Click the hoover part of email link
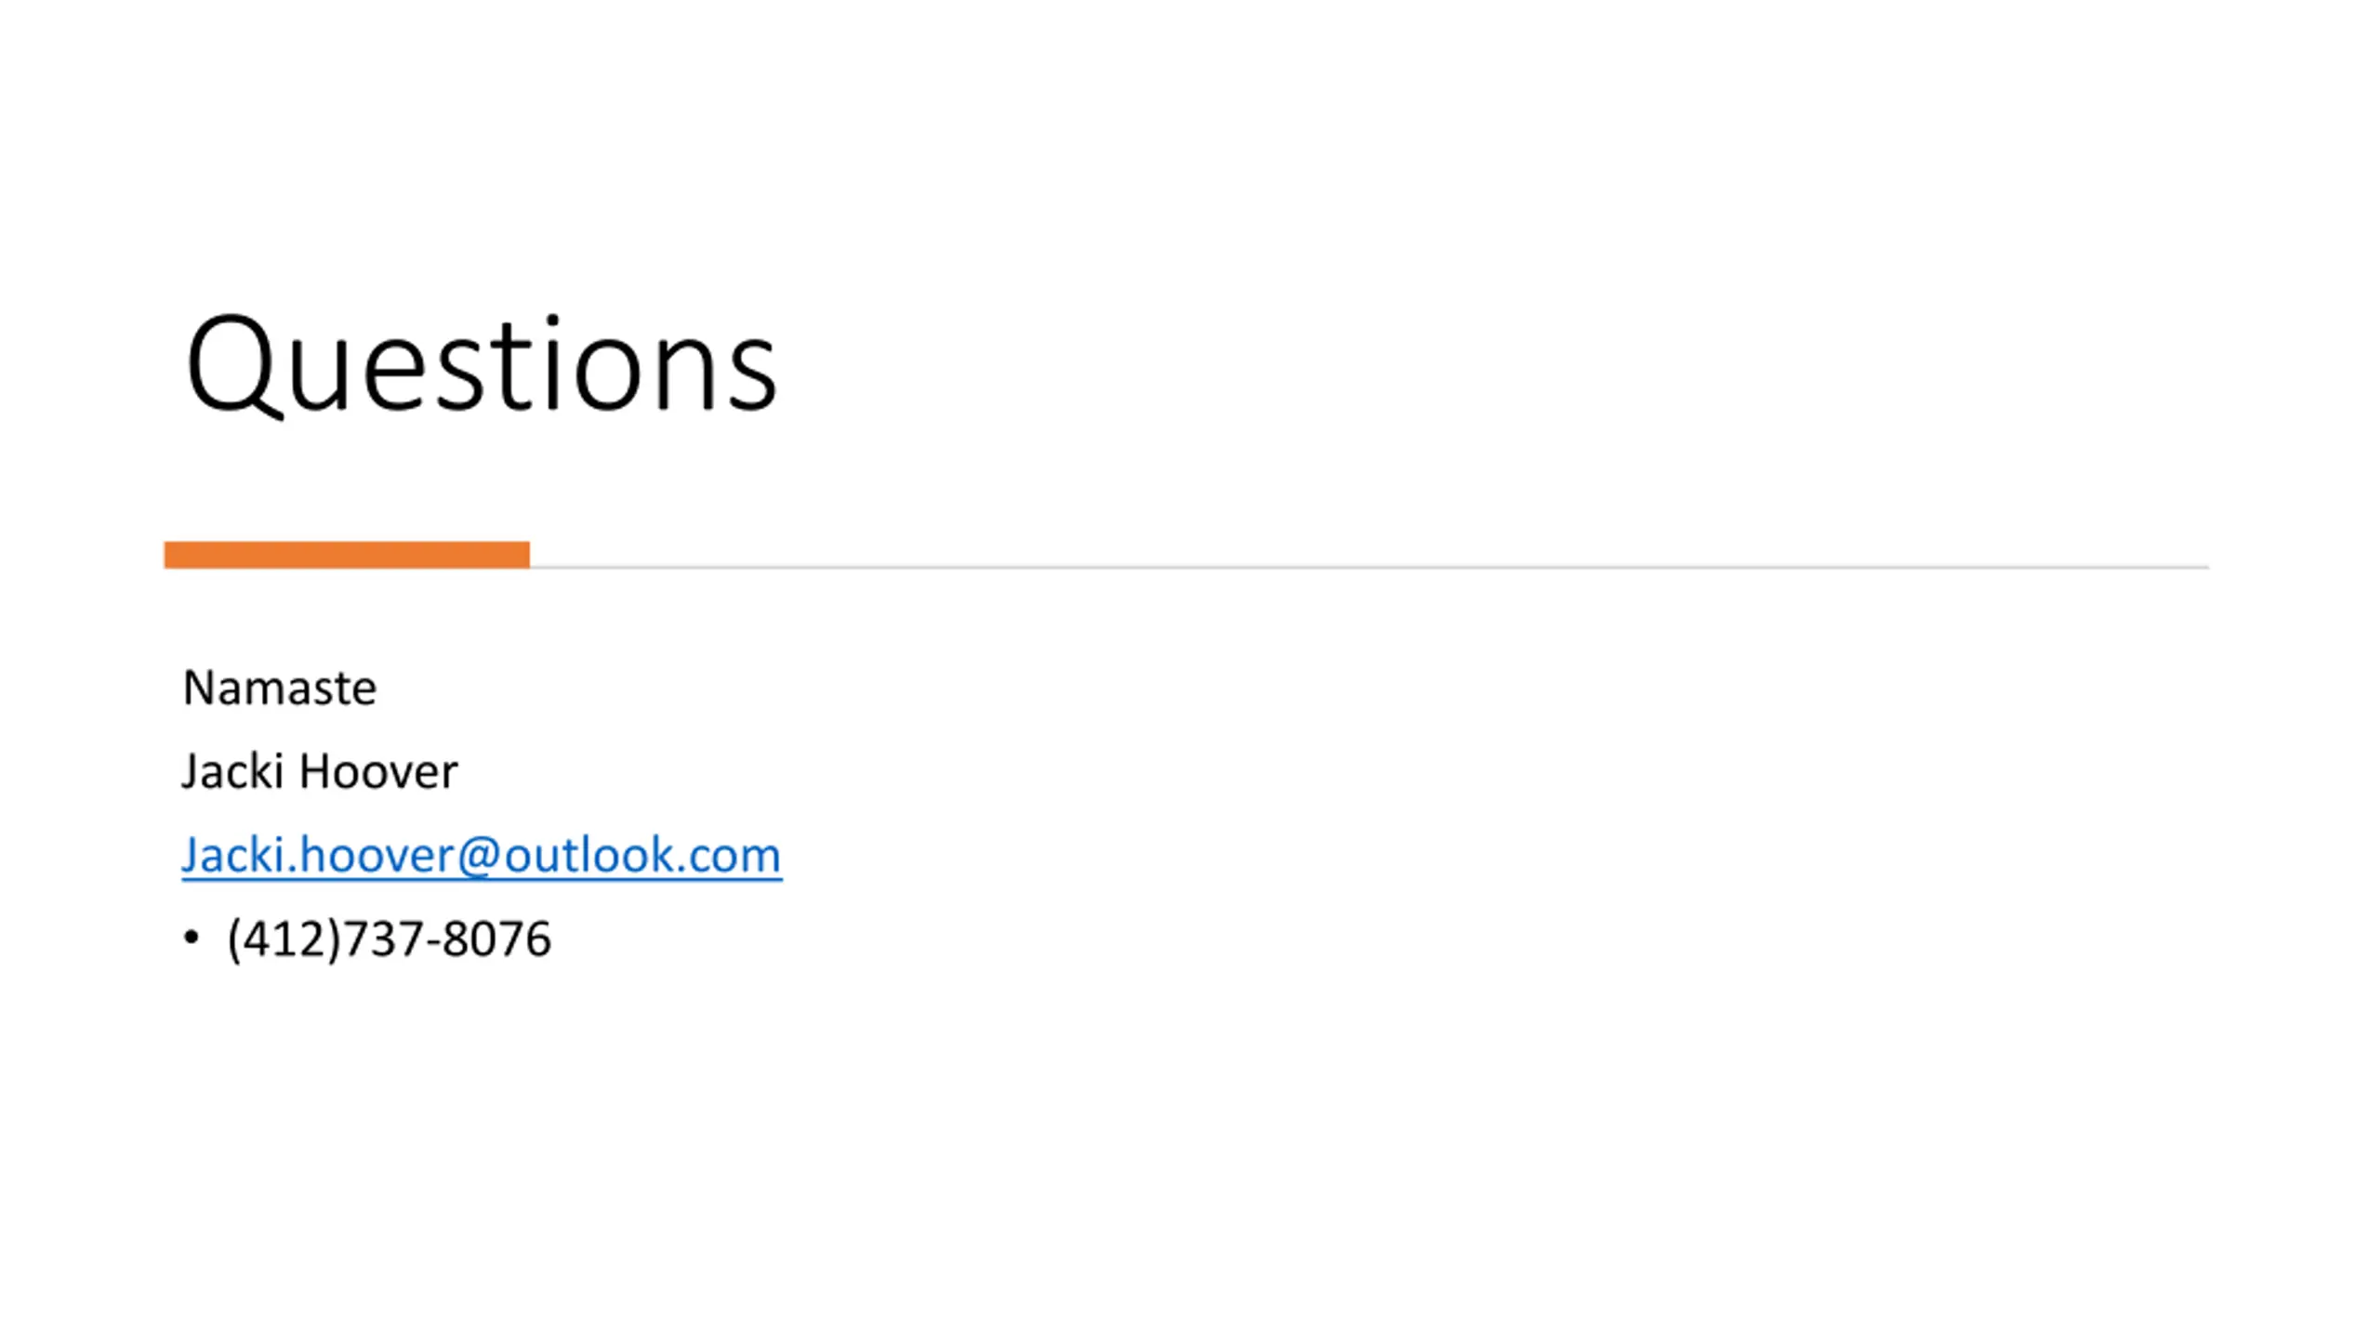2380x1338 pixels. point(376,855)
